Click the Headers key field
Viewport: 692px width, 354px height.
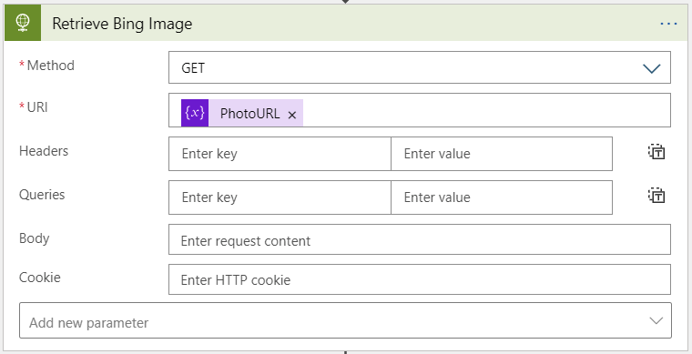coord(280,154)
